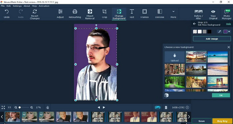Click the Undo tool
Image resolution: width=233 pixels, height=124 pixels.
[x=7, y=14]
